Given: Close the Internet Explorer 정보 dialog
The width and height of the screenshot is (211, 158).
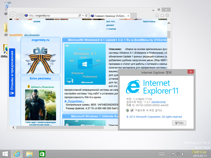Looking at the screenshot, I should pos(191,72).
